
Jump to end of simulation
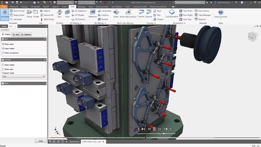pyautogui.click(x=171, y=129)
